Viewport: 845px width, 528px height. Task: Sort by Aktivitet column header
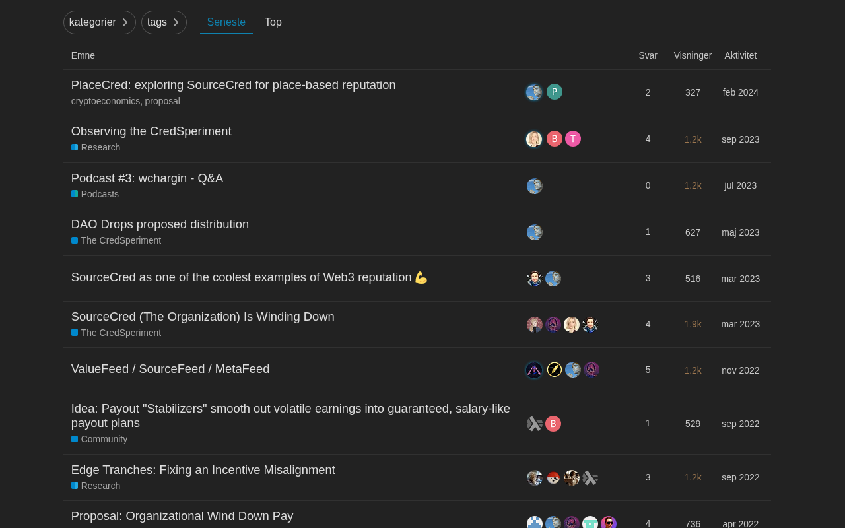click(741, 55)
